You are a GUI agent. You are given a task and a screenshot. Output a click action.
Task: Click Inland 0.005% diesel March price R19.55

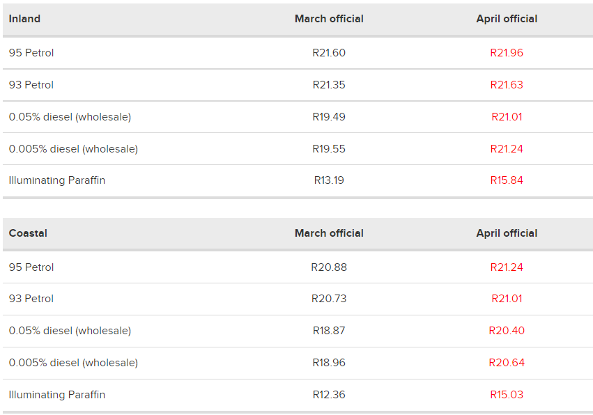pyautogui.click(x=329, y=149)
